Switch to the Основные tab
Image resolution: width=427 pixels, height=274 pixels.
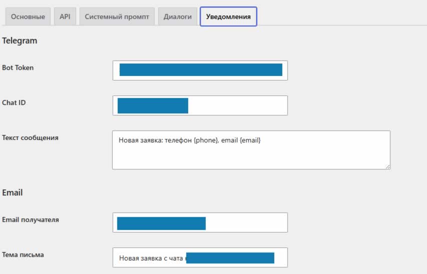pos(28,16)
